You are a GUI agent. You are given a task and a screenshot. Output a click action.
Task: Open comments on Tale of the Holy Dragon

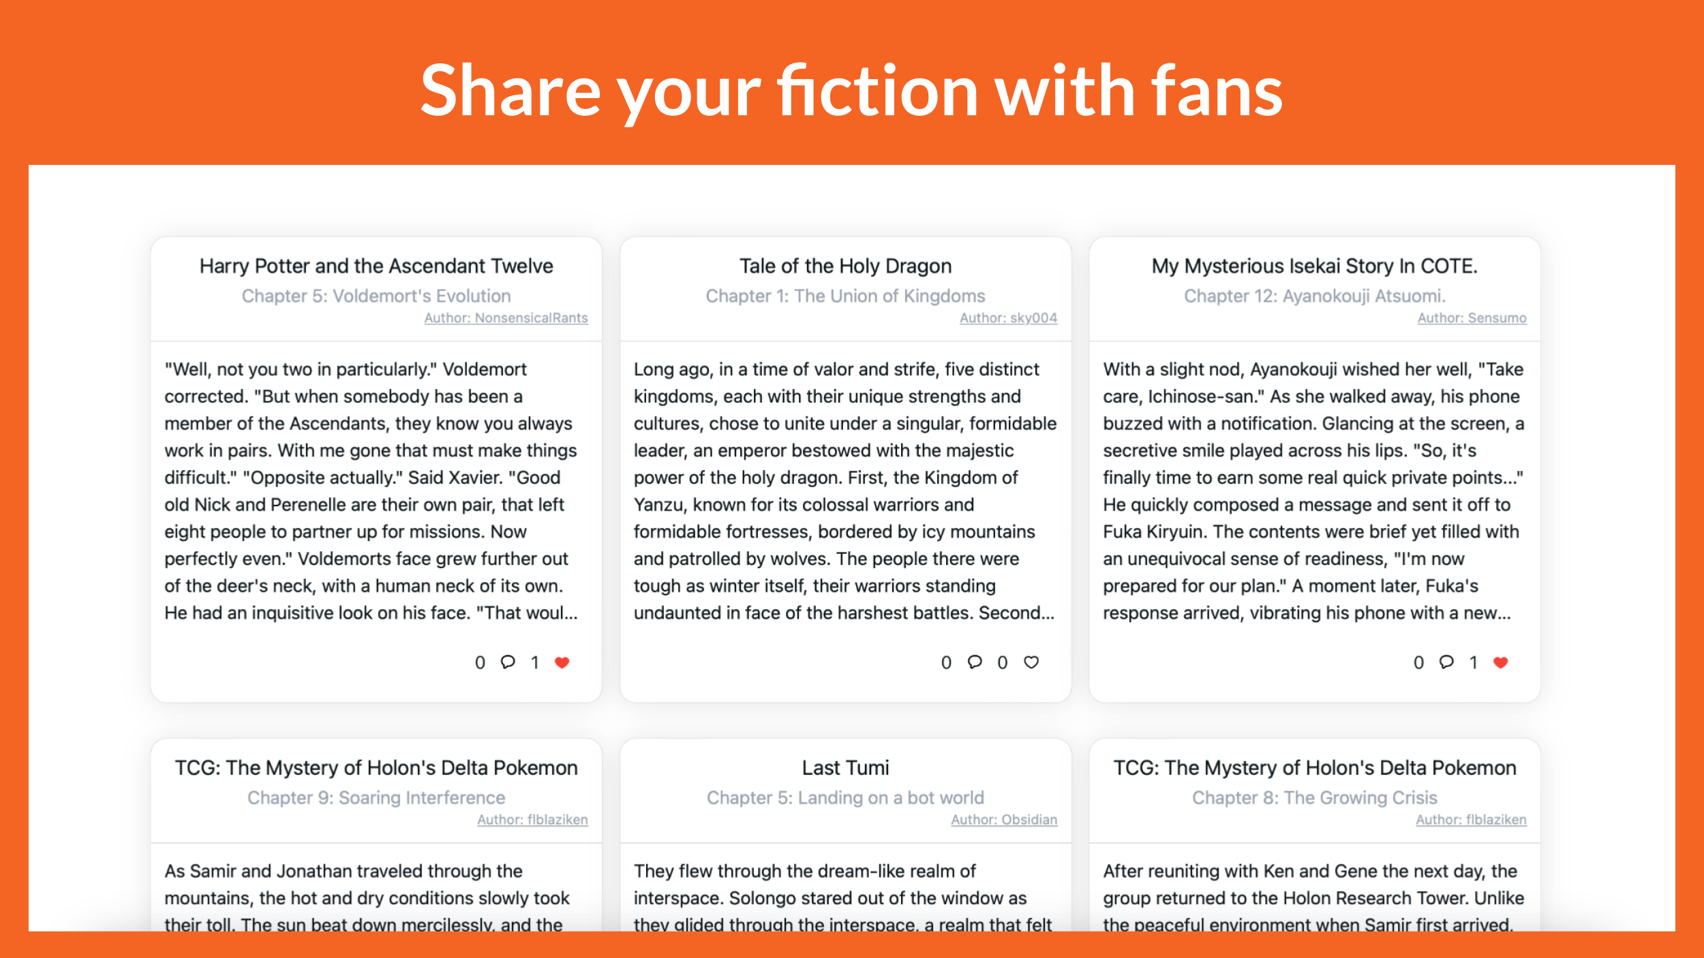pyautogui.click(x=975, y=662)
